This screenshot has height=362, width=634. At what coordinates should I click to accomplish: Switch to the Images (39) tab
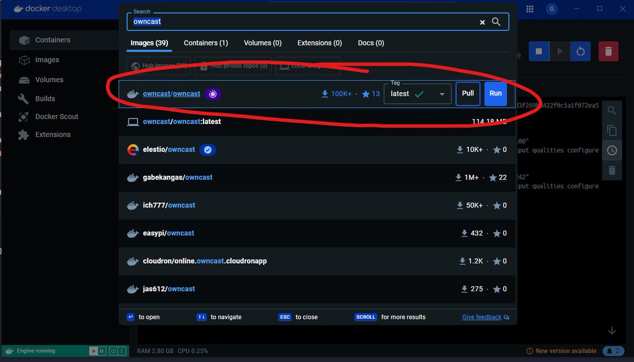[x=149, y=43]
